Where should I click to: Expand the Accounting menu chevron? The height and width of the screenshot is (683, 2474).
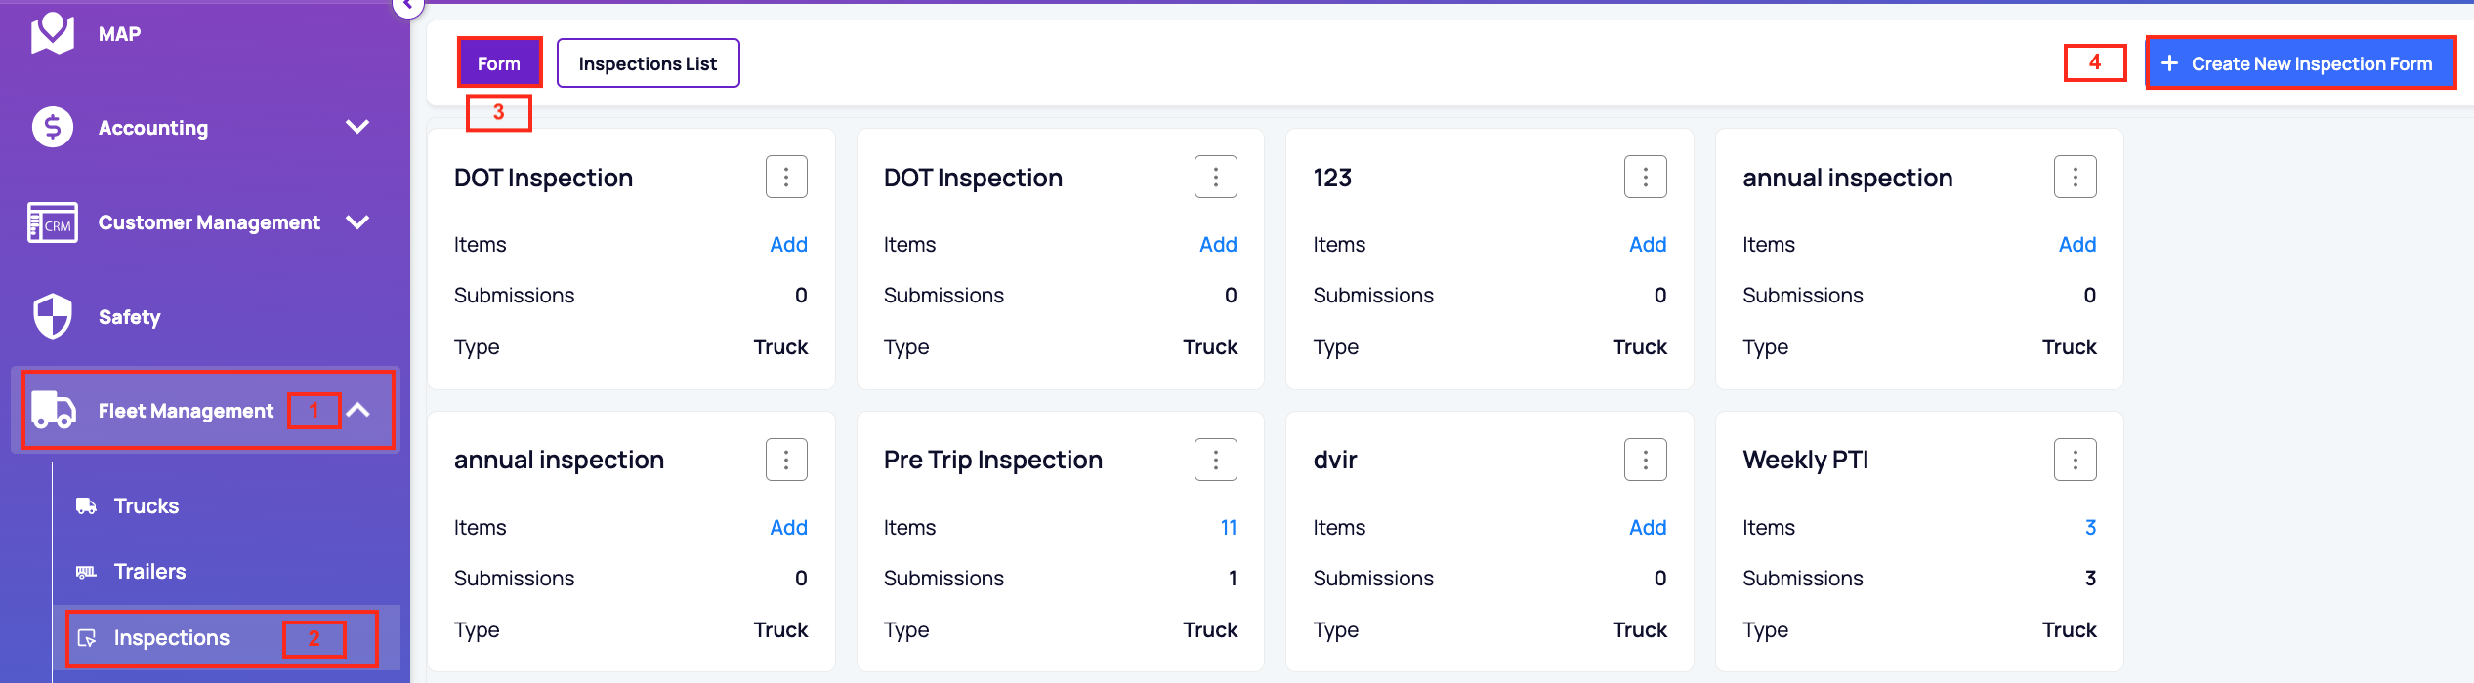point(357,127)
